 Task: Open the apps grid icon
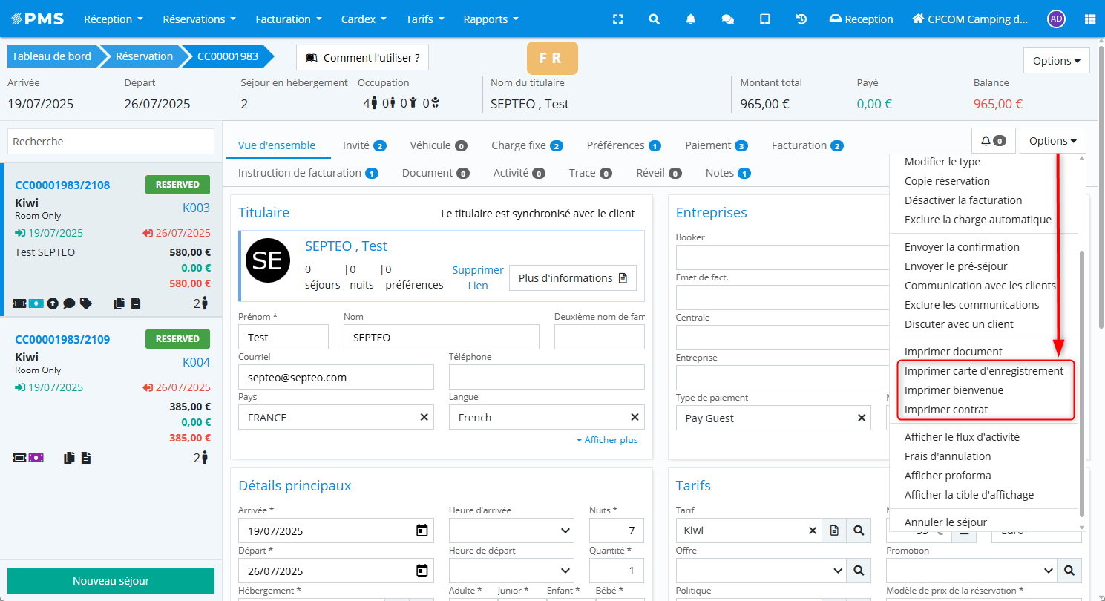(1090, 19)
